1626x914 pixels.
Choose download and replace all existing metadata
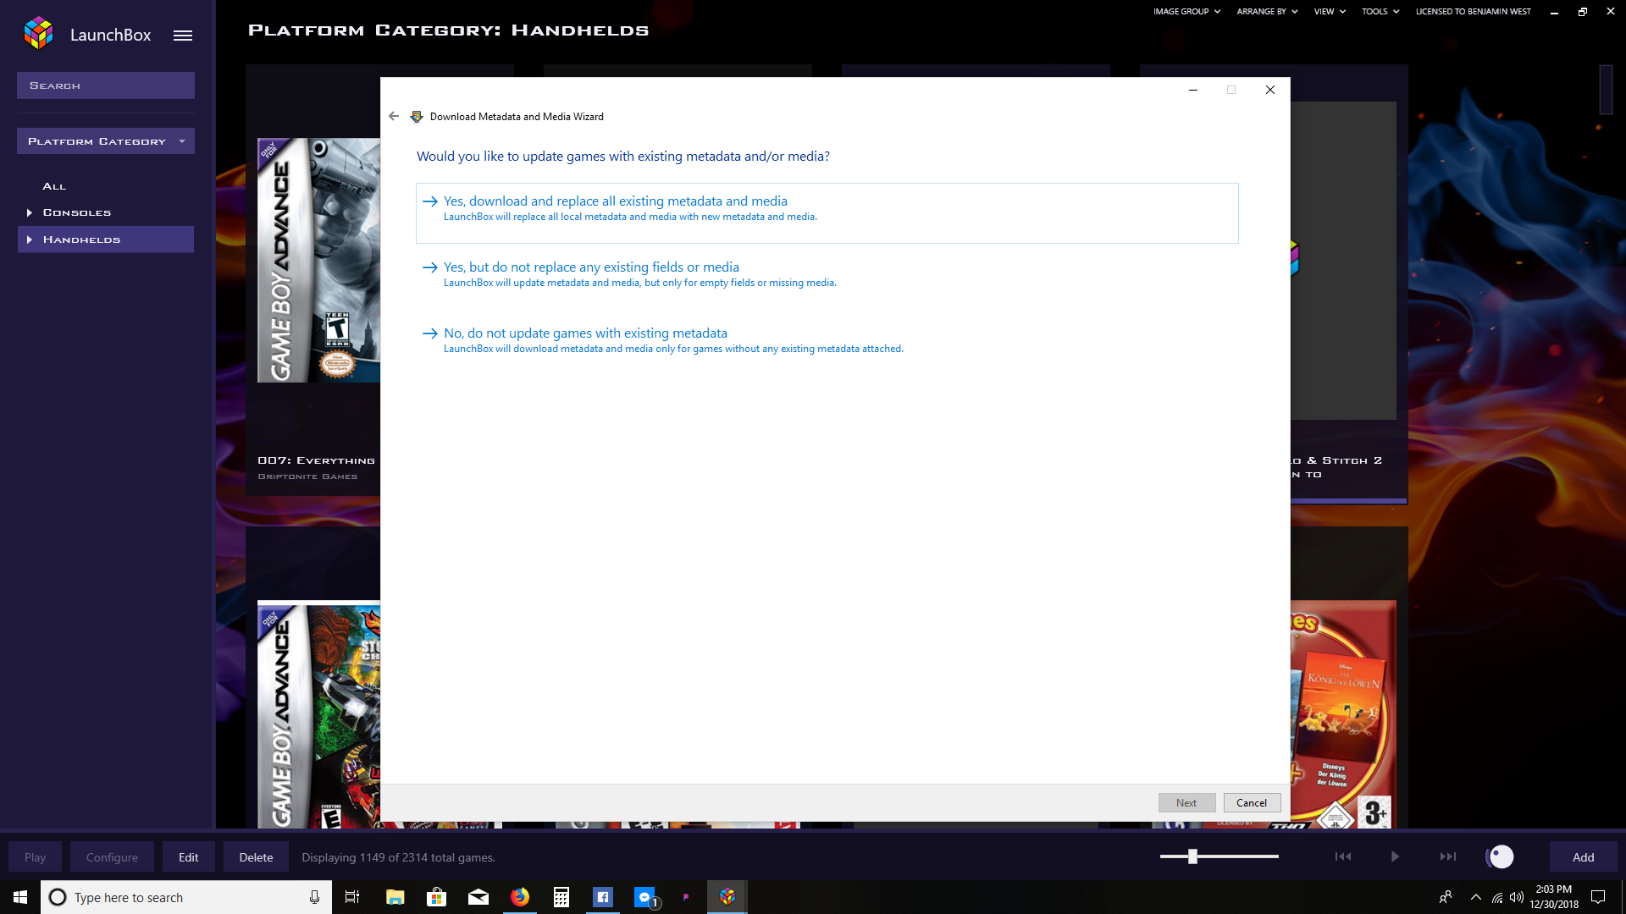[827, 212]
